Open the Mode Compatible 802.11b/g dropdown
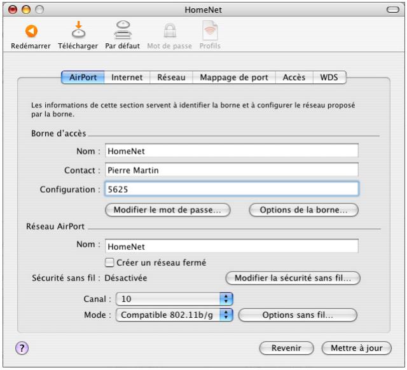Screen dimensions: 407x370 [x=174, y=315]
